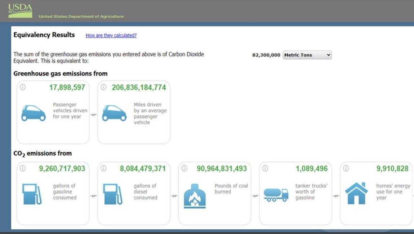This screenshot has width=414, height=234.
Task: Click info icon on coal burned card
Action: point(184,168)
